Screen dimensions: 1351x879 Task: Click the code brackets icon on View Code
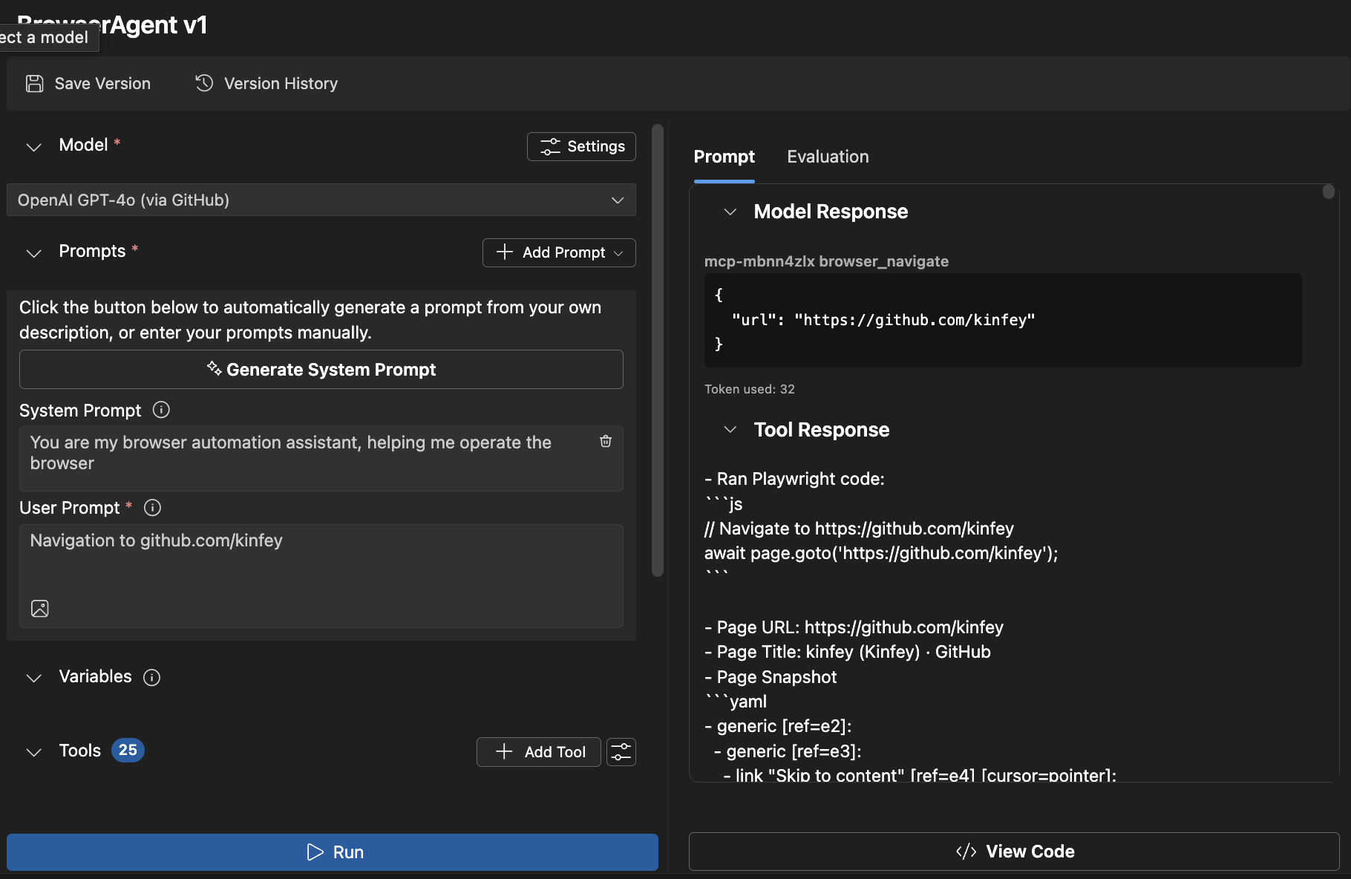coord(966,852)
